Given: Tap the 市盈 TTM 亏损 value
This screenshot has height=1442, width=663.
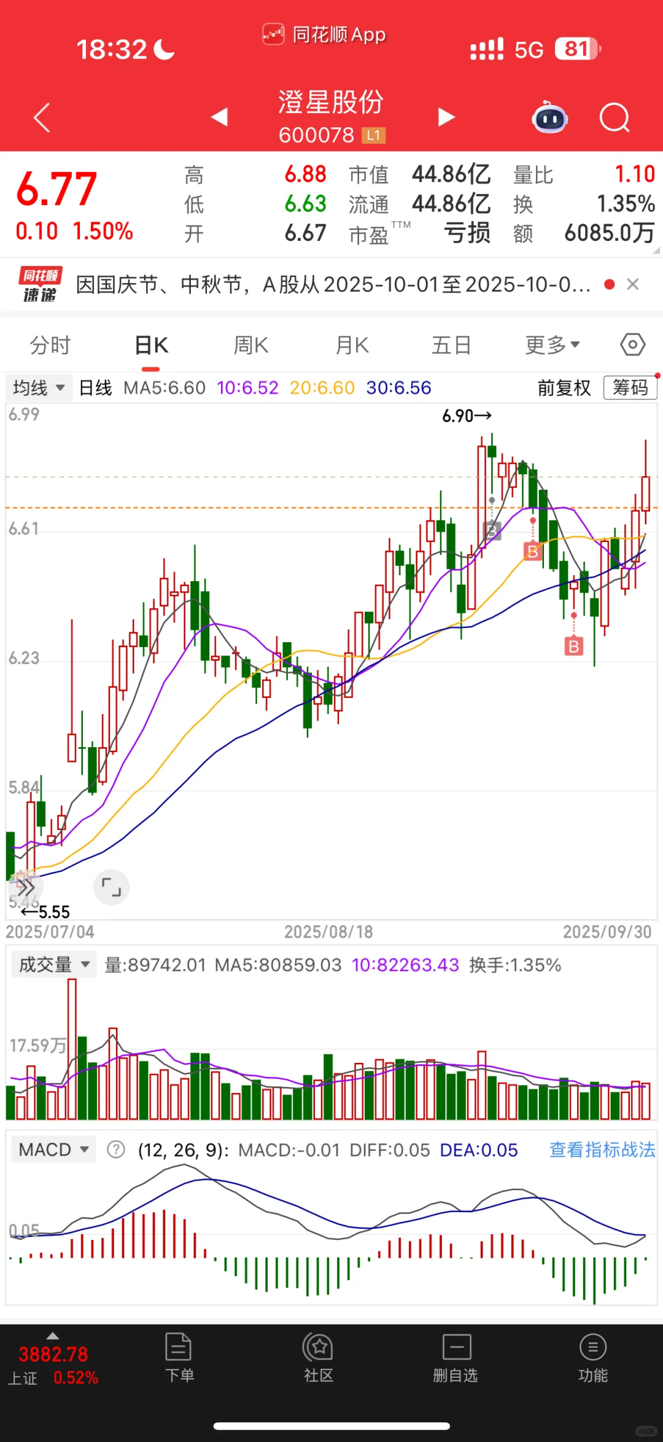Looking at the screenshot, I should [467, 233].
